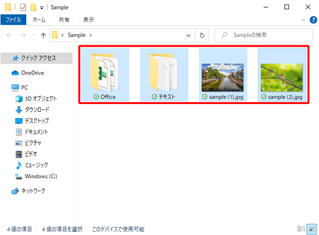Open ピクチャ in the sidebar
This screenshot has height=235, width=319.
pos(28,143)
